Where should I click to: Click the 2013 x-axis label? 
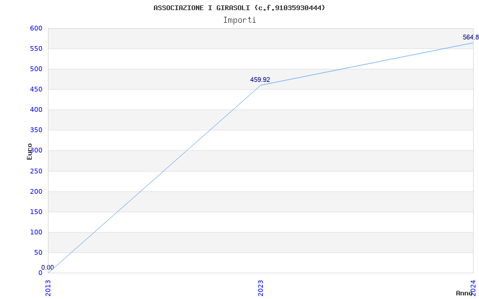pyautogui.click(x=48, y=288)
